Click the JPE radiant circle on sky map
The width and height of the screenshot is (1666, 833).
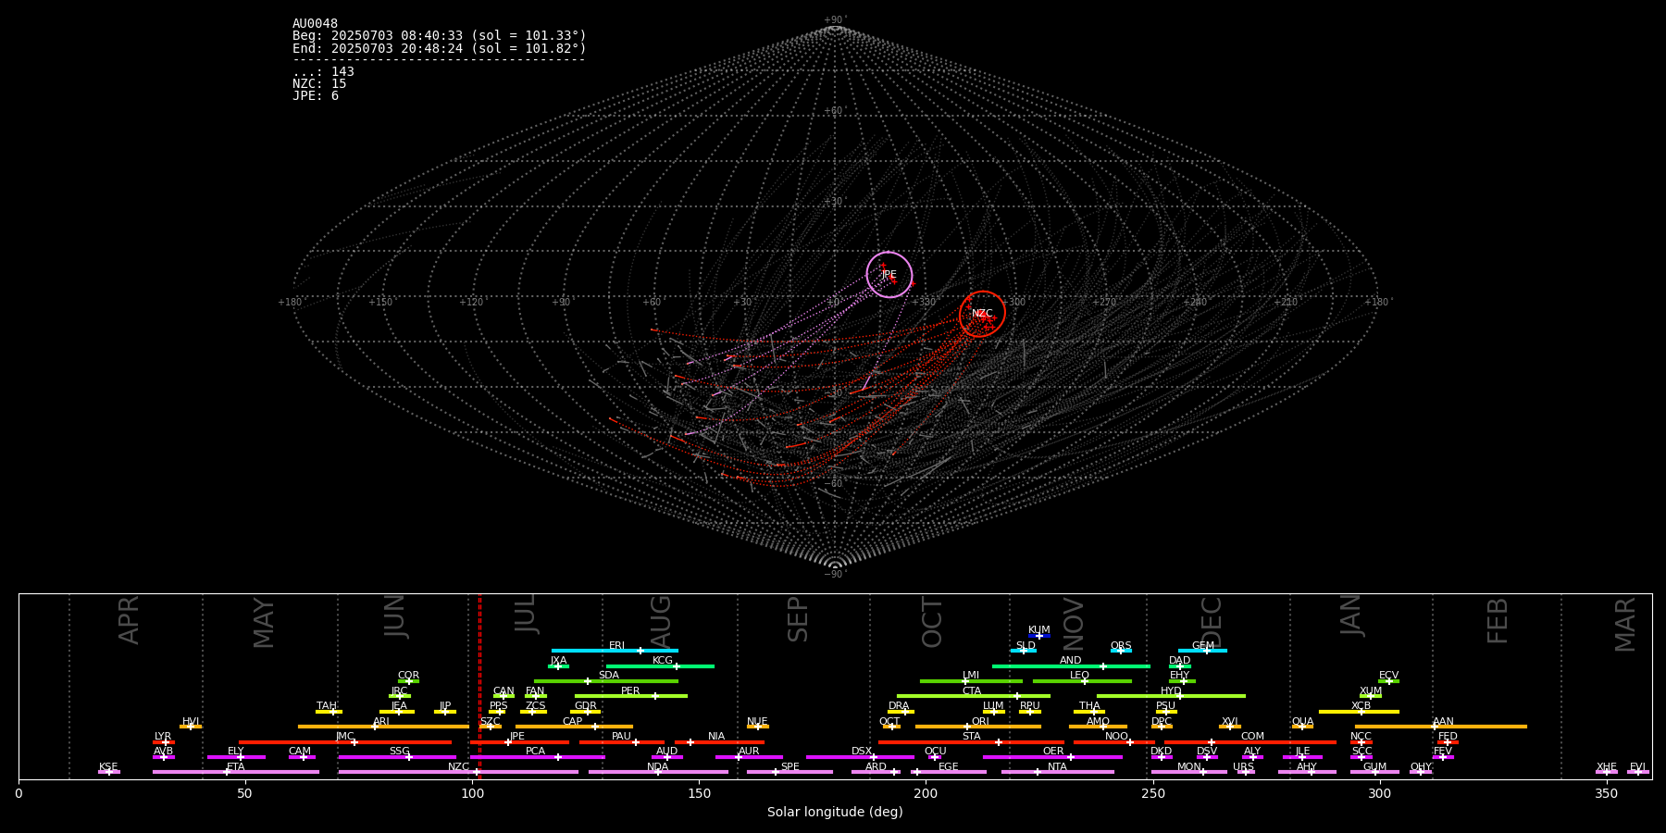pyautogui.click(x=889, y=275)
